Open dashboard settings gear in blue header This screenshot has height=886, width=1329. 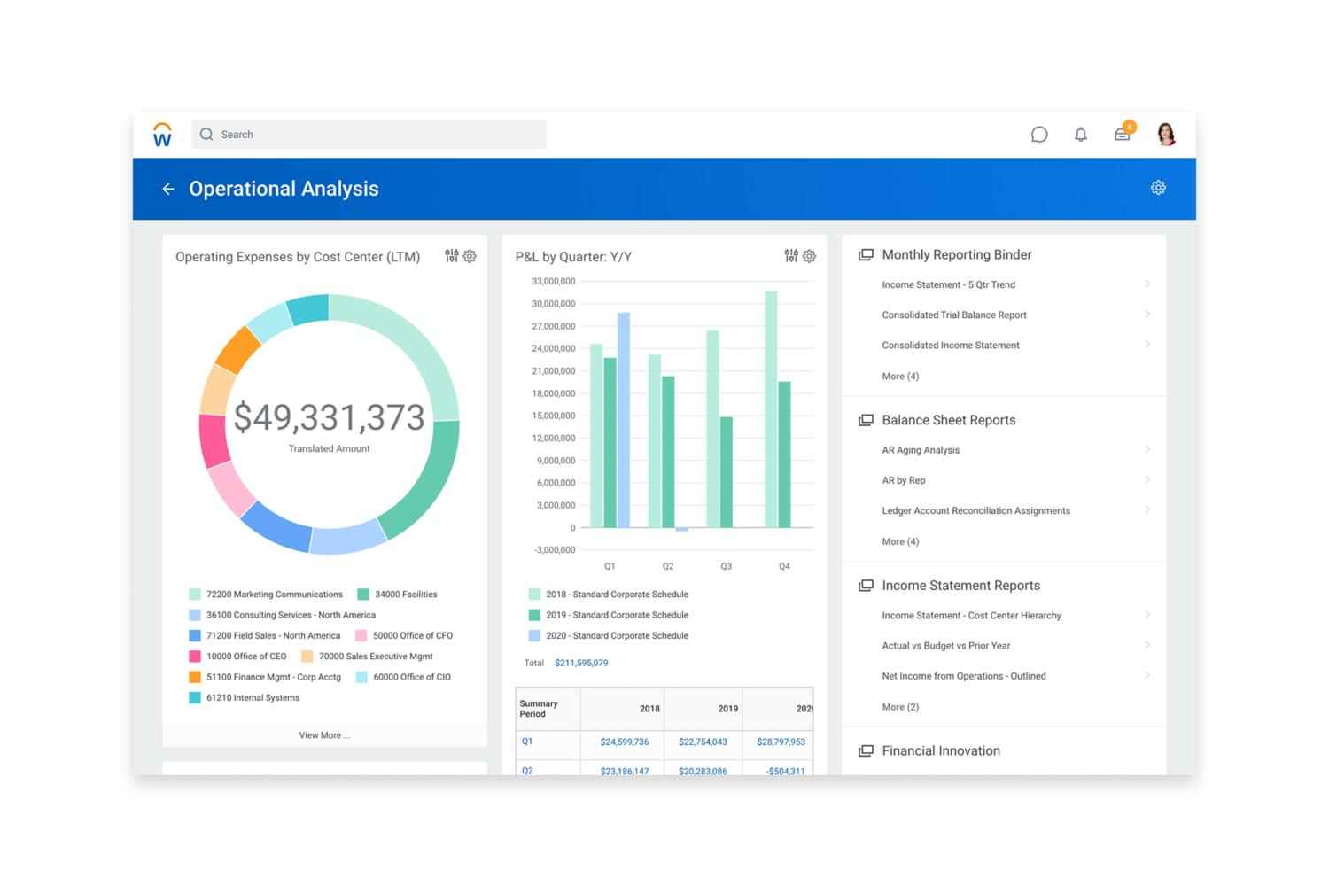pyautogui.click(x=1158, y=188)
